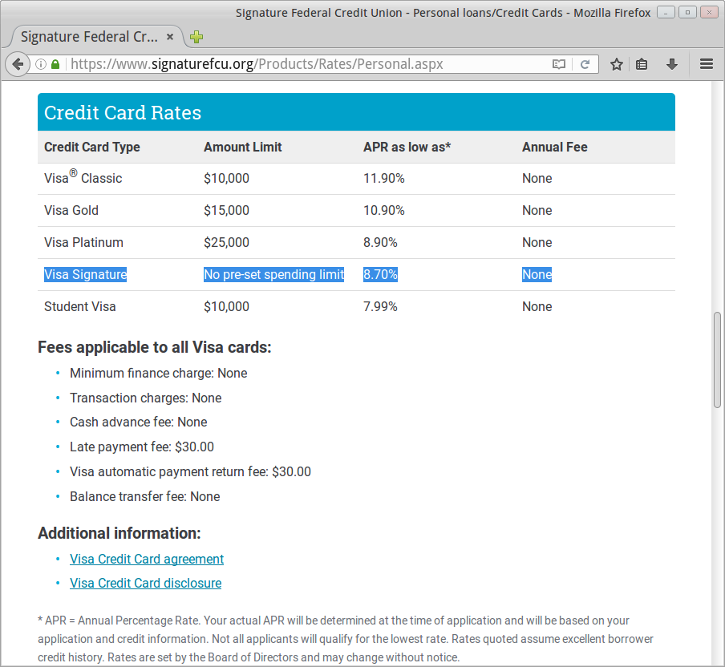Bookmark this page with the star
725x667 pixels.
click(616, 64)
